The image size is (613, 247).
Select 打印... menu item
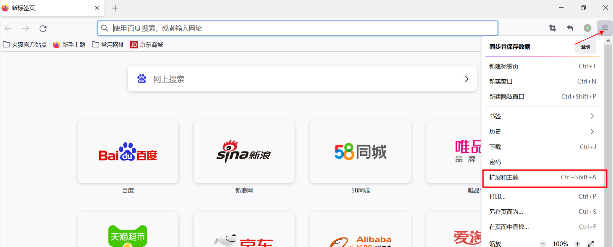pos(542,196)
